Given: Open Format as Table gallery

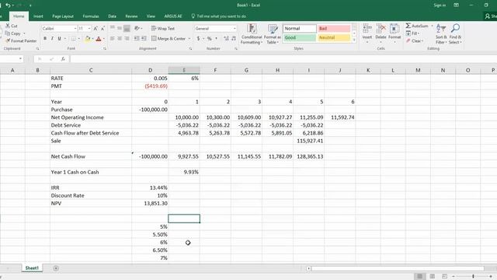Looking at the screenshot, I should pos(273,33).
